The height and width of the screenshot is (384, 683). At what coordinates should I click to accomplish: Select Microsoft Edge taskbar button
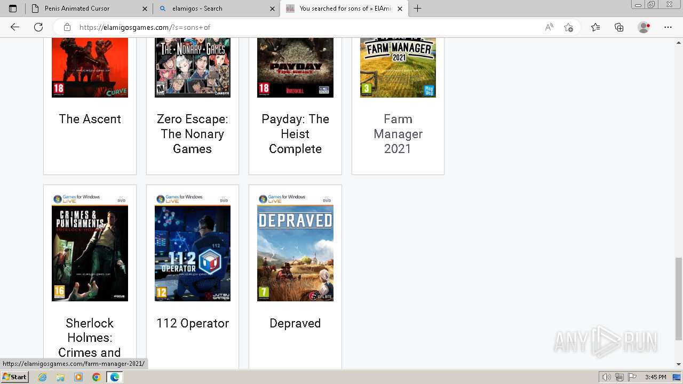[115, 377]
